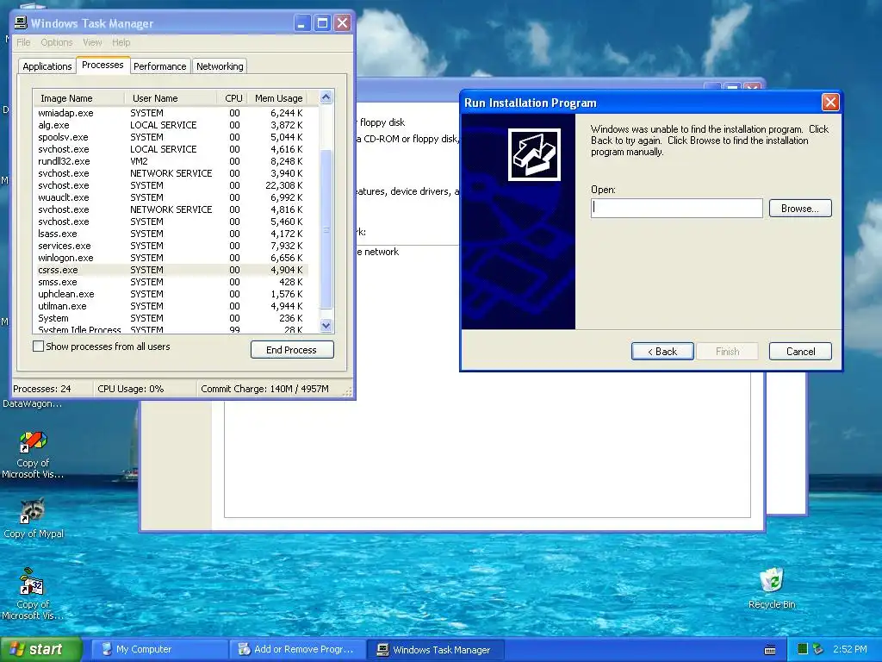Open Copy of Microsoft Visual desktop icon with colorful logo
Image resolution: width=882 pixels, height=662 pixels.
click(34, 442)
